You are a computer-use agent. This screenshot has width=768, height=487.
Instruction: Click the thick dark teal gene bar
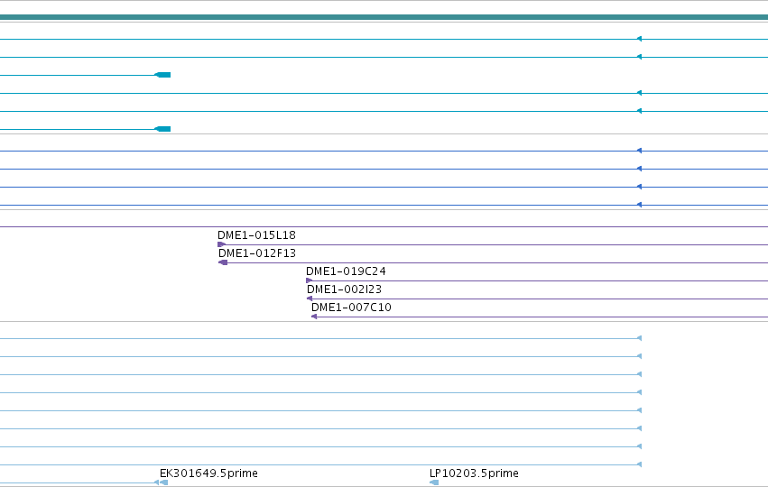(x=384, y=18)
